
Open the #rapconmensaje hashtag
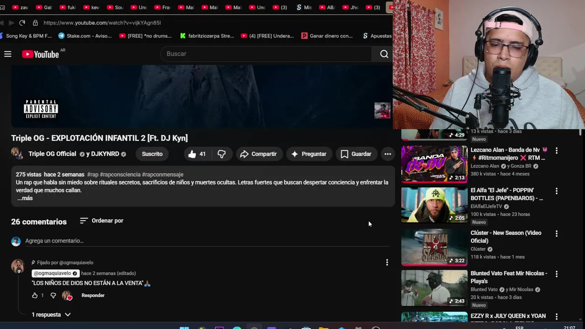point(163,175)
